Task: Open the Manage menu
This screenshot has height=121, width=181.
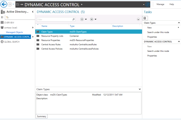Action: (x=160, y=4)
